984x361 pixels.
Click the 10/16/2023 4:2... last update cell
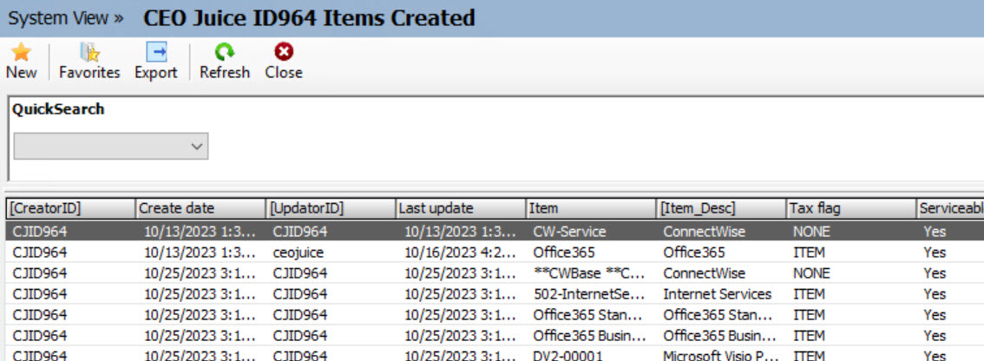tap(461, 253)
